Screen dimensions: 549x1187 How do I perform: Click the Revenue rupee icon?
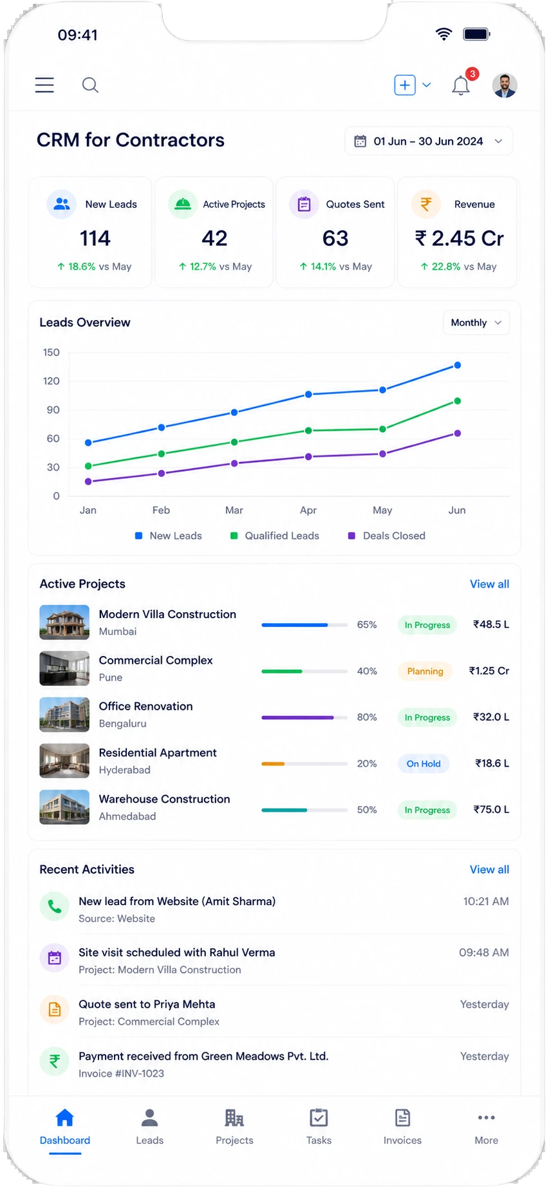(426, 204)
